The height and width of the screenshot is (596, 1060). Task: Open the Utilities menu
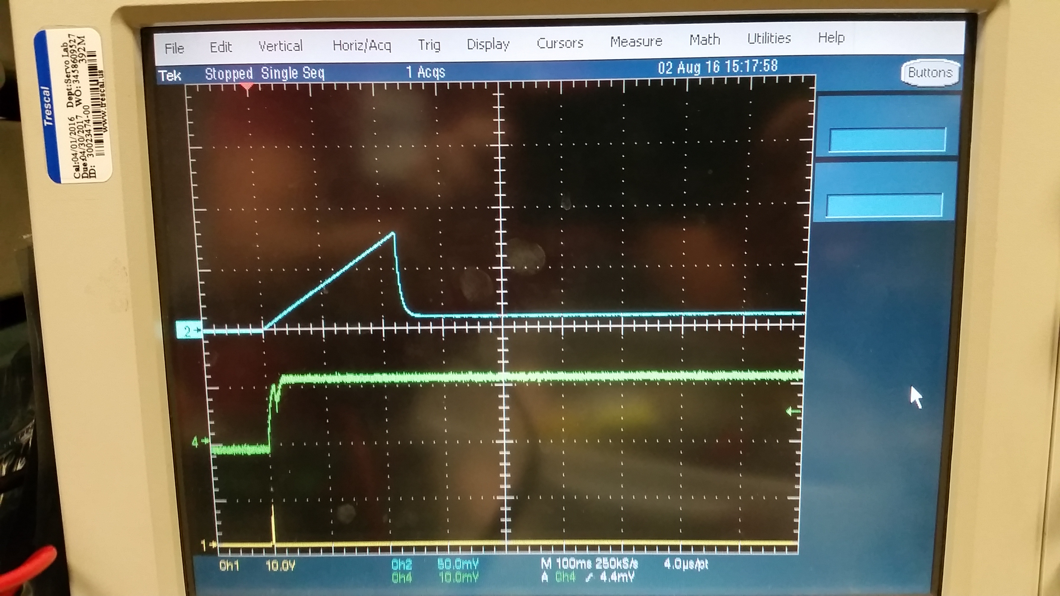[x=769, y=39]
